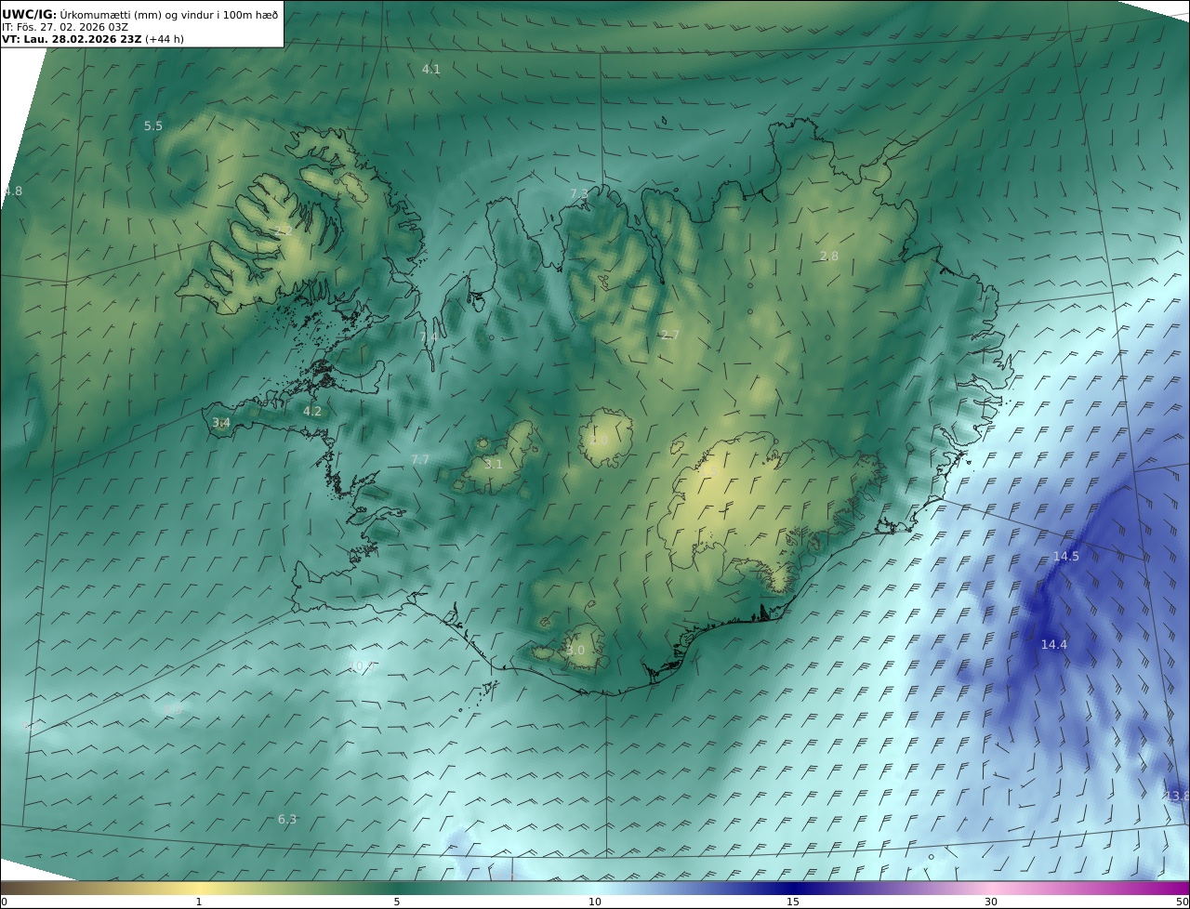This screenshot has height=909, width=1190.
Task: Click the "10" tick label on the color scale
Action: click(595, 902)
